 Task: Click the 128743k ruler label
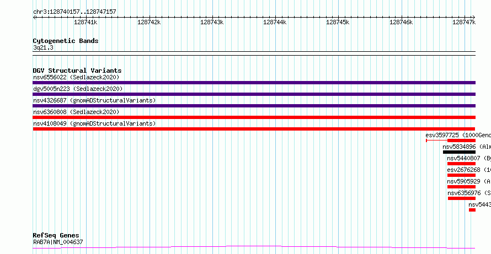212,22
